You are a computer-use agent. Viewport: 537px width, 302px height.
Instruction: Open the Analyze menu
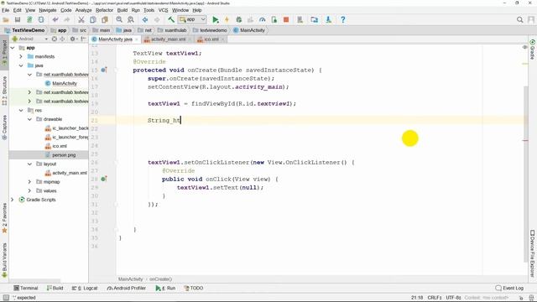tap(83, 10)
